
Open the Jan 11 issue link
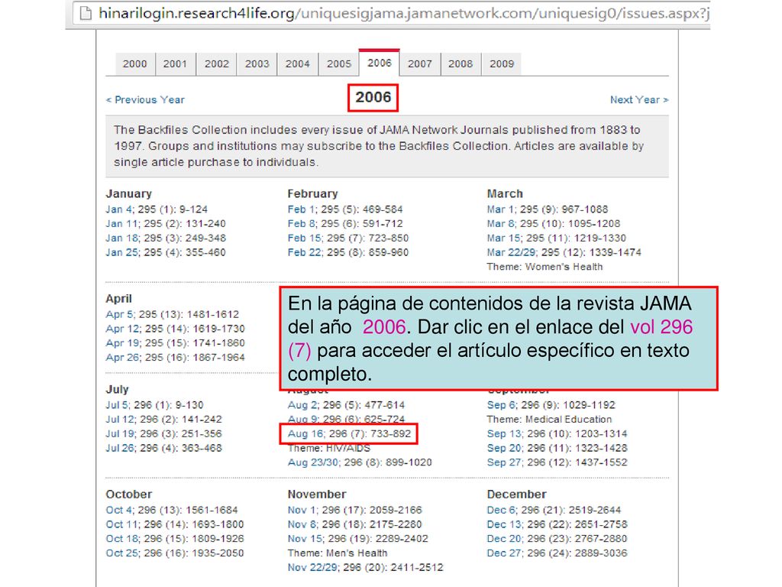[x=121, y=224]
